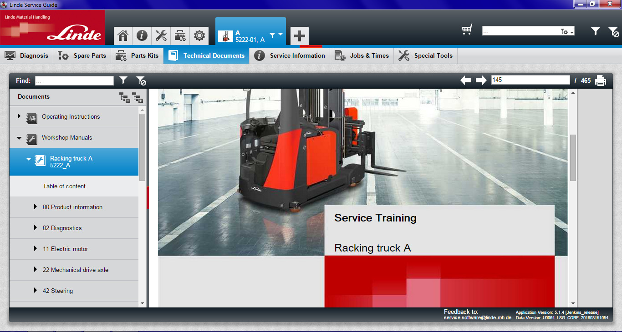Click the Service Training title text
The height and width of the screenshot is (332, 622).
click(375, 218)
